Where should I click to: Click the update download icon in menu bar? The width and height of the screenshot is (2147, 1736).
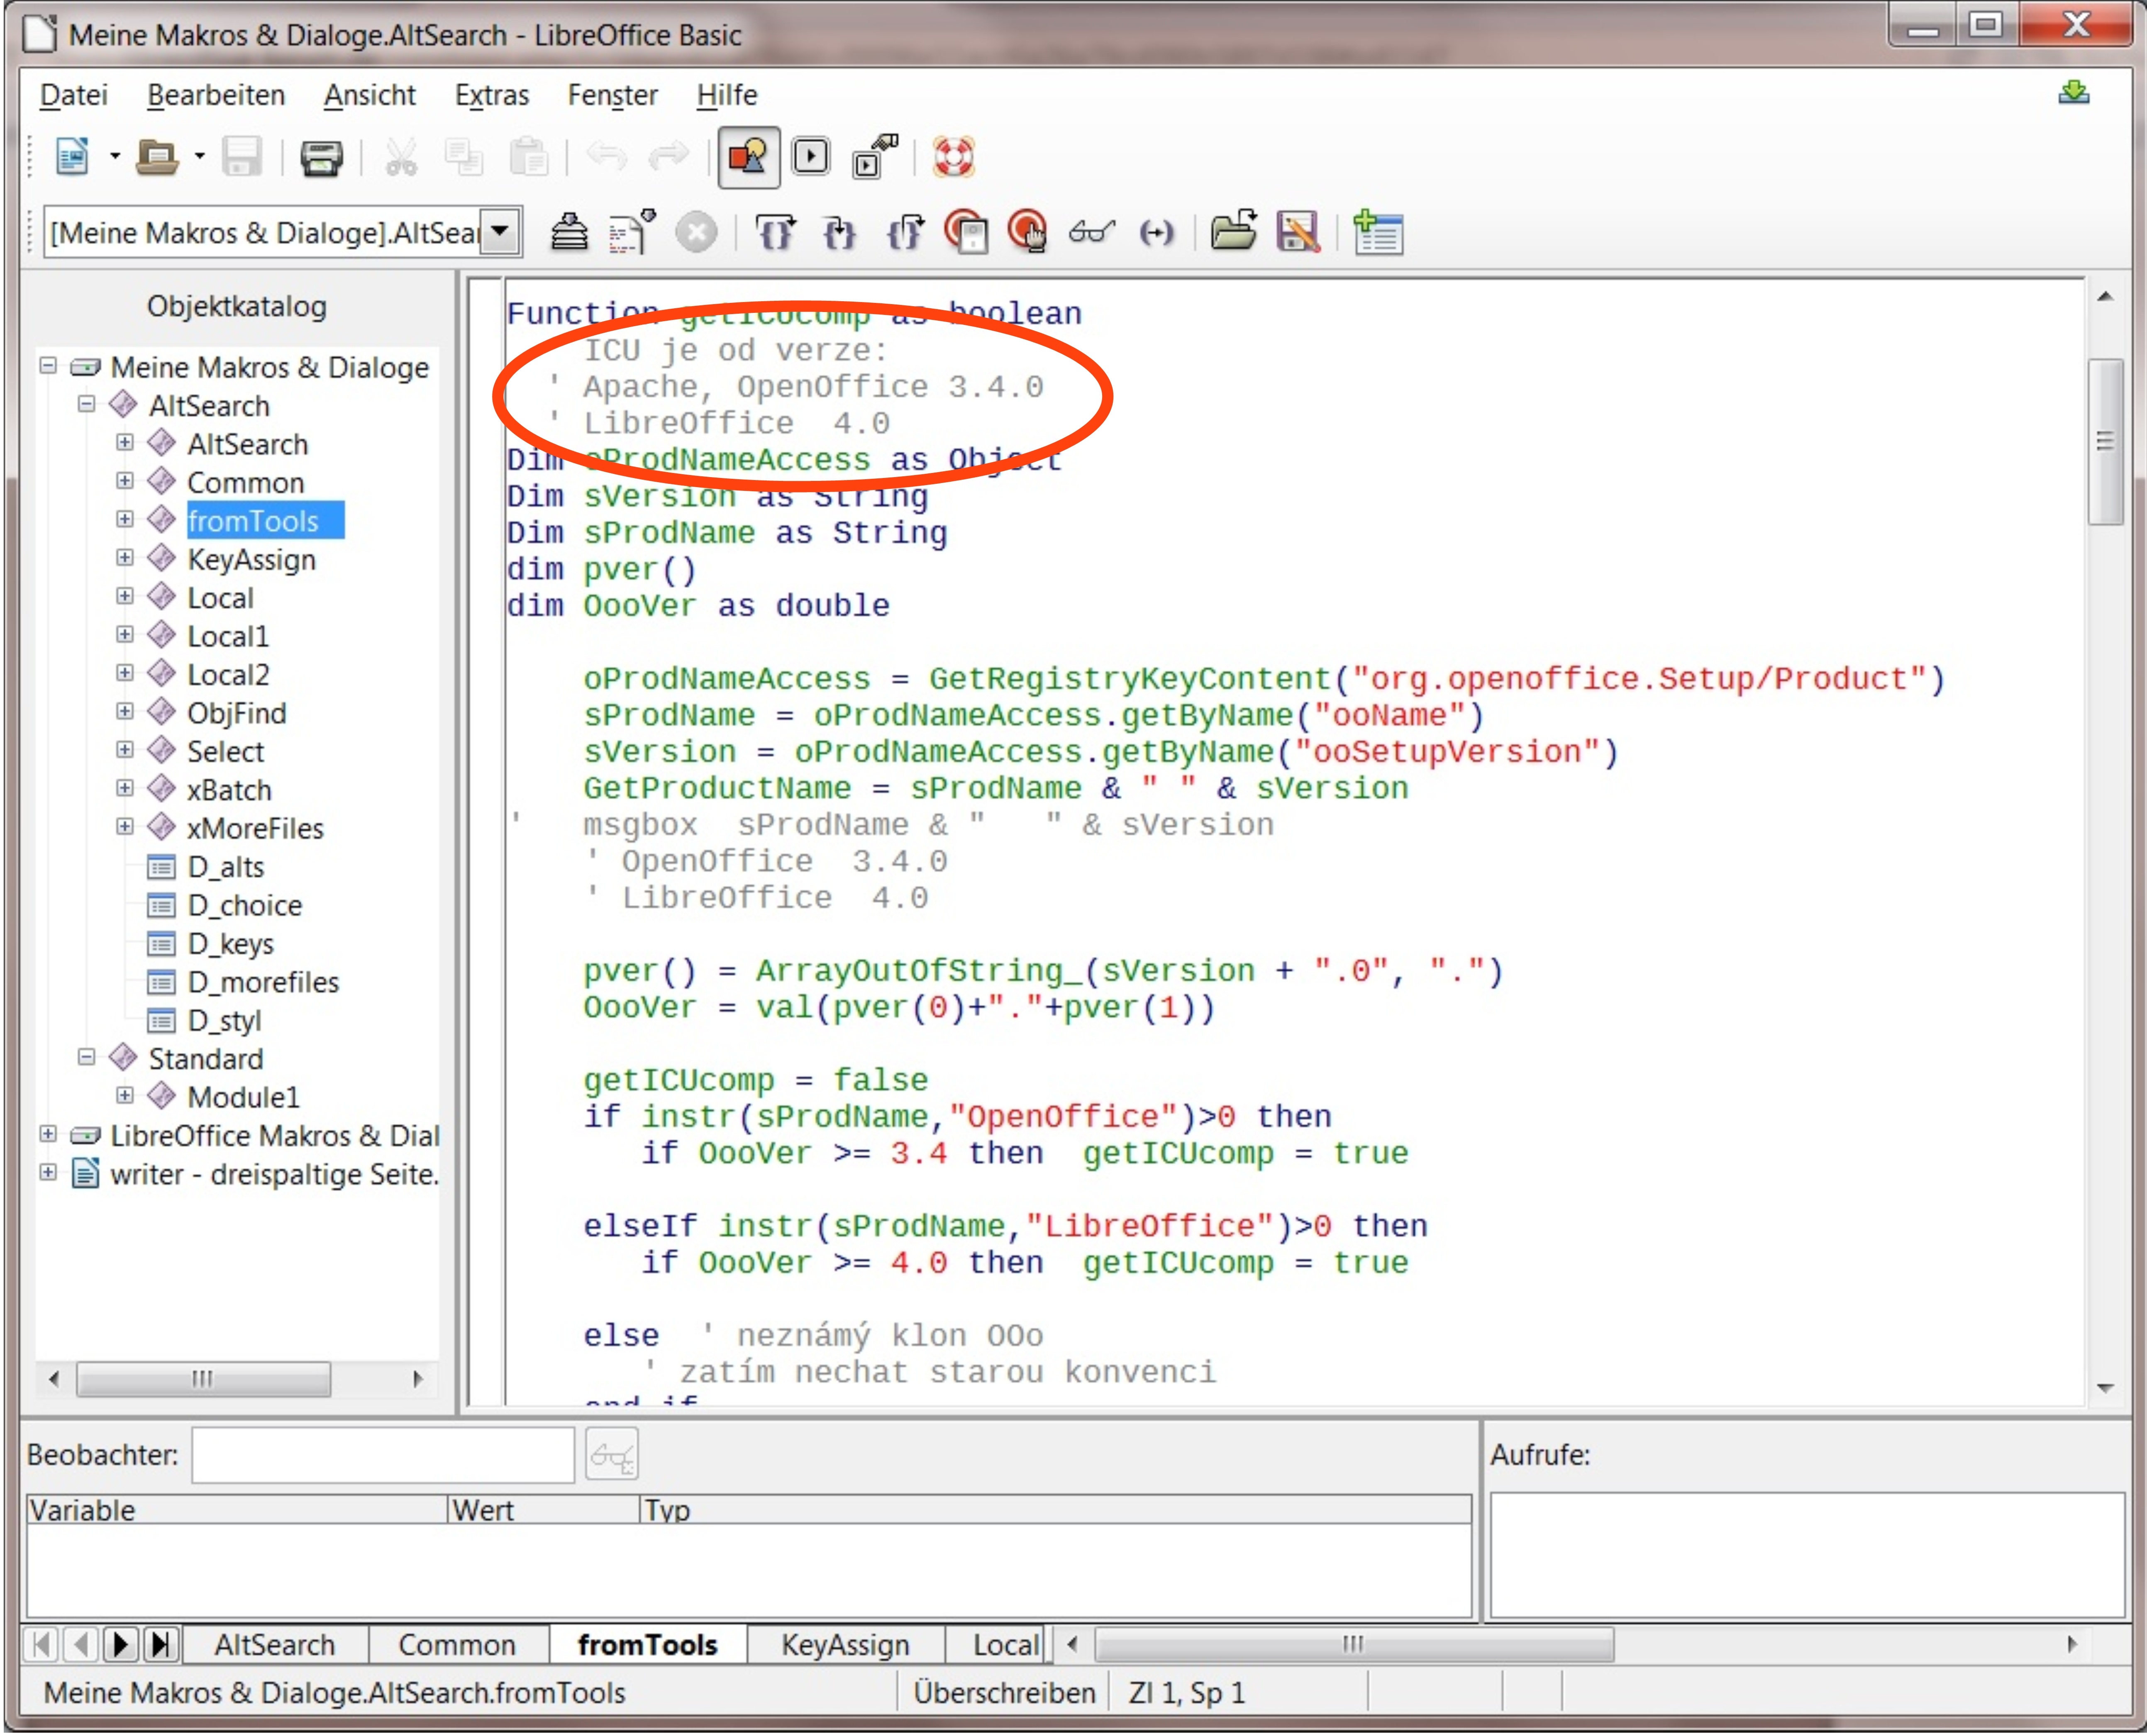[2074, 93]
